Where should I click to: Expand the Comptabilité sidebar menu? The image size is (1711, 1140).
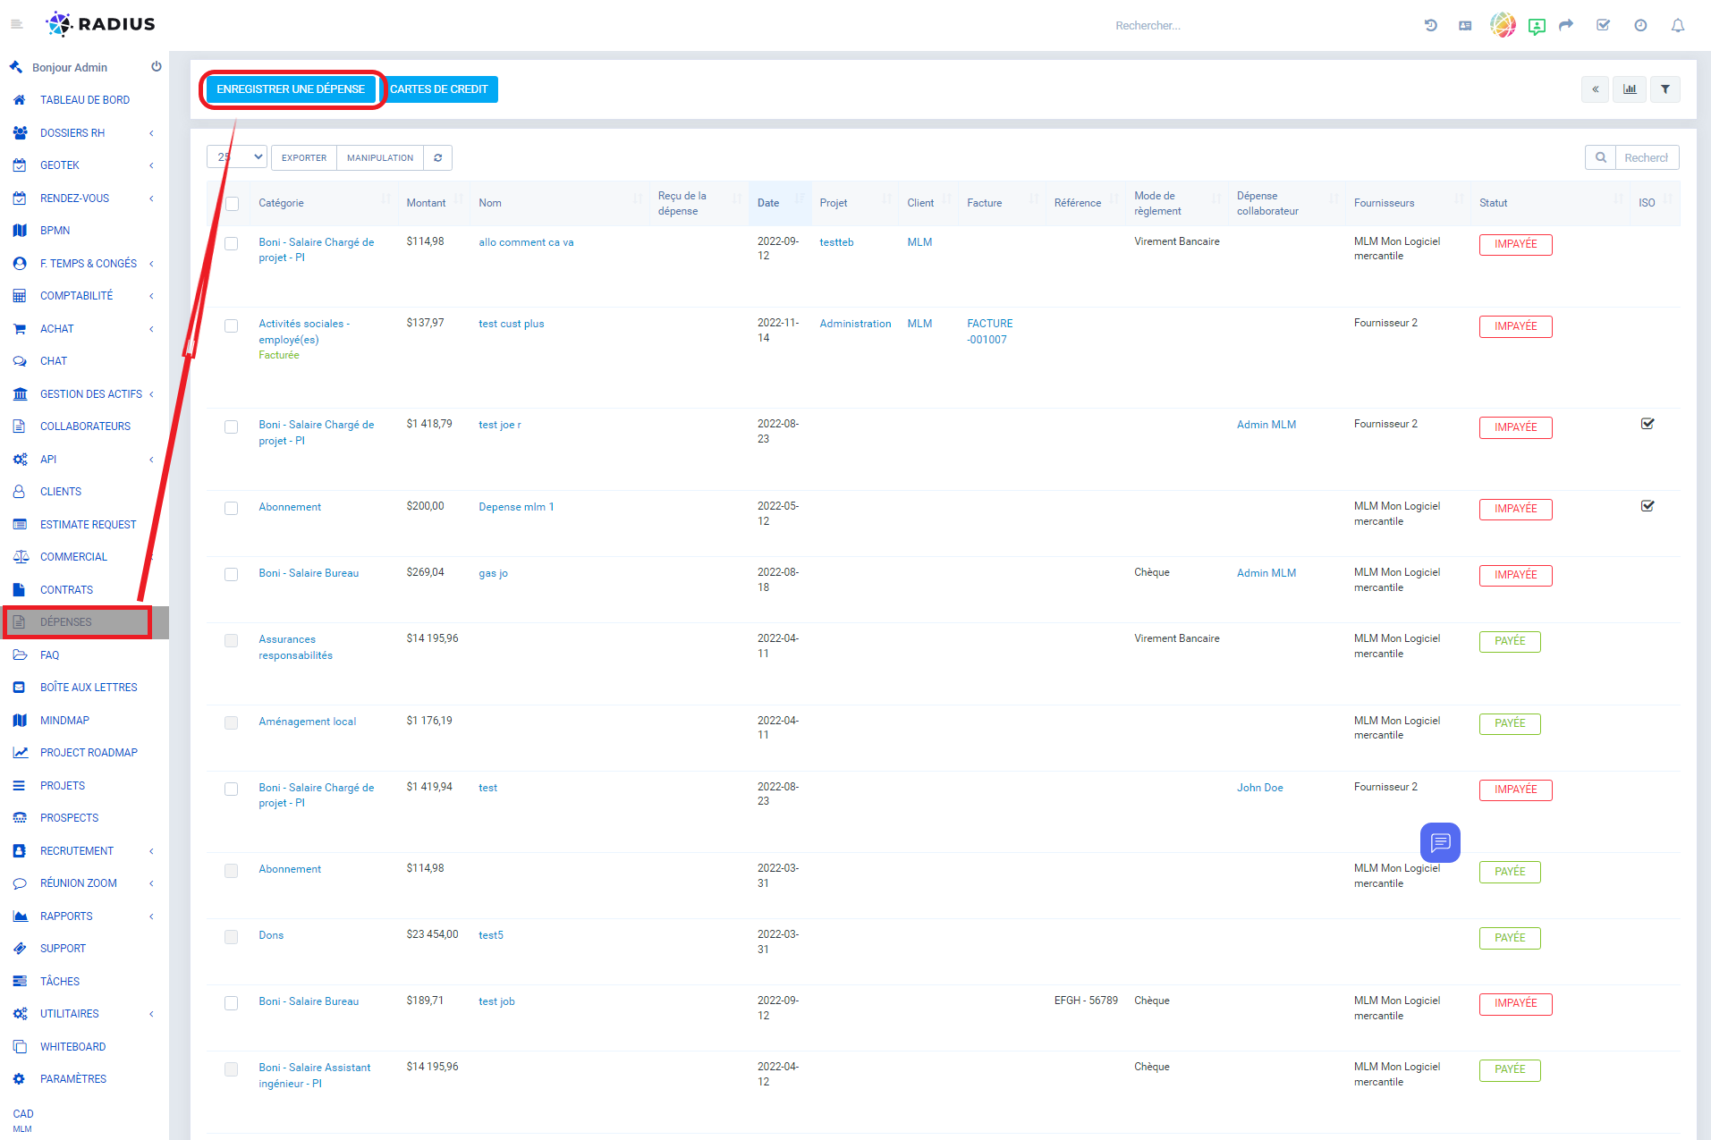84,296
